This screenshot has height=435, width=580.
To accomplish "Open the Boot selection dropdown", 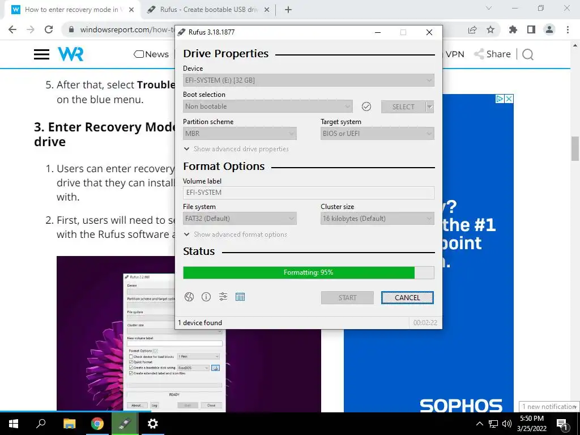I will [x=267, y=106].
